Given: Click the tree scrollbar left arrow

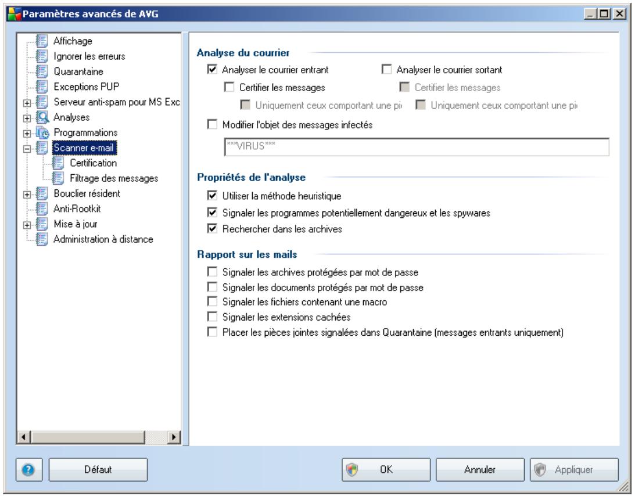Looking at the screenshot, I should click(23, 437).
